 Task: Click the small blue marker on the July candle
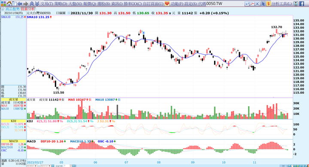point(144,33)
